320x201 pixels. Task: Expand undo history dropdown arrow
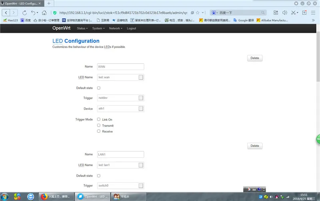(37, 13)
